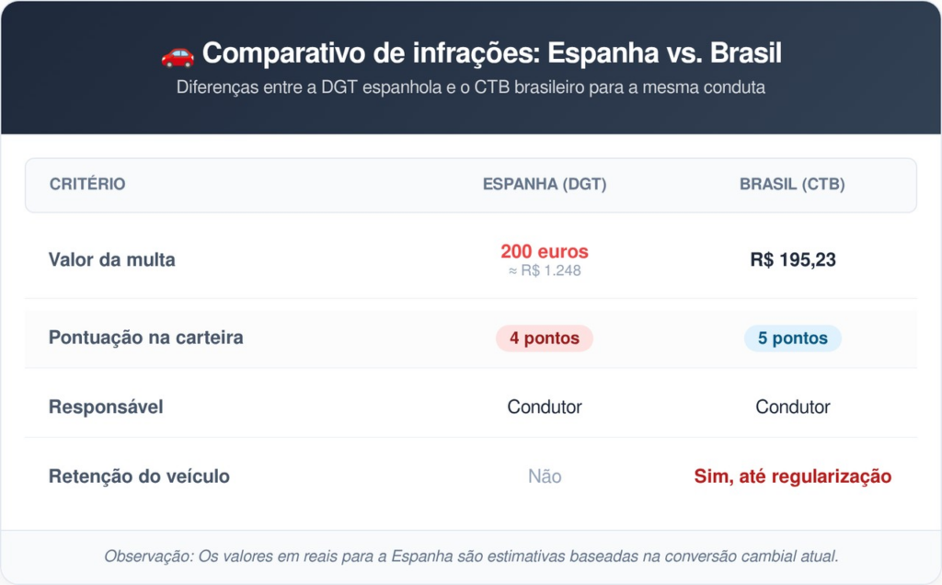Click the Responsável row label
This screenshot has height=585, width=942.
(x=106, y=407)
